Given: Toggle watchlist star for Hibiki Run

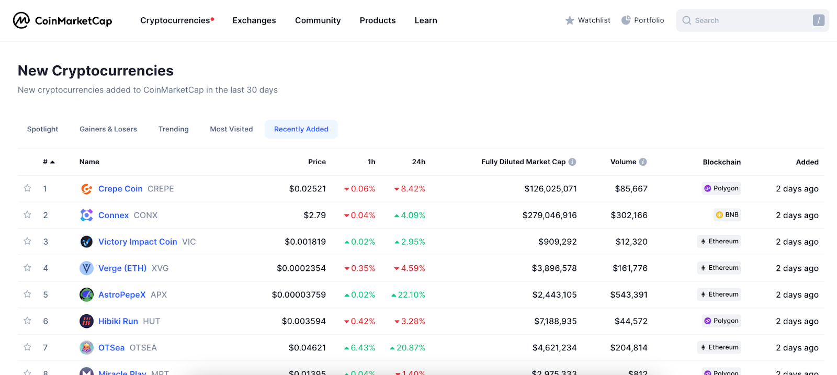Looking at the screenshot, I should point(27,321).
